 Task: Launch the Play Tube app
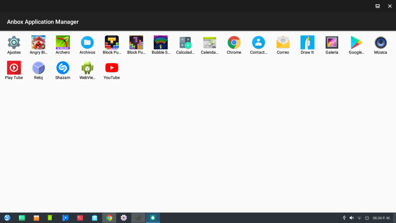[x=14, y=68]
